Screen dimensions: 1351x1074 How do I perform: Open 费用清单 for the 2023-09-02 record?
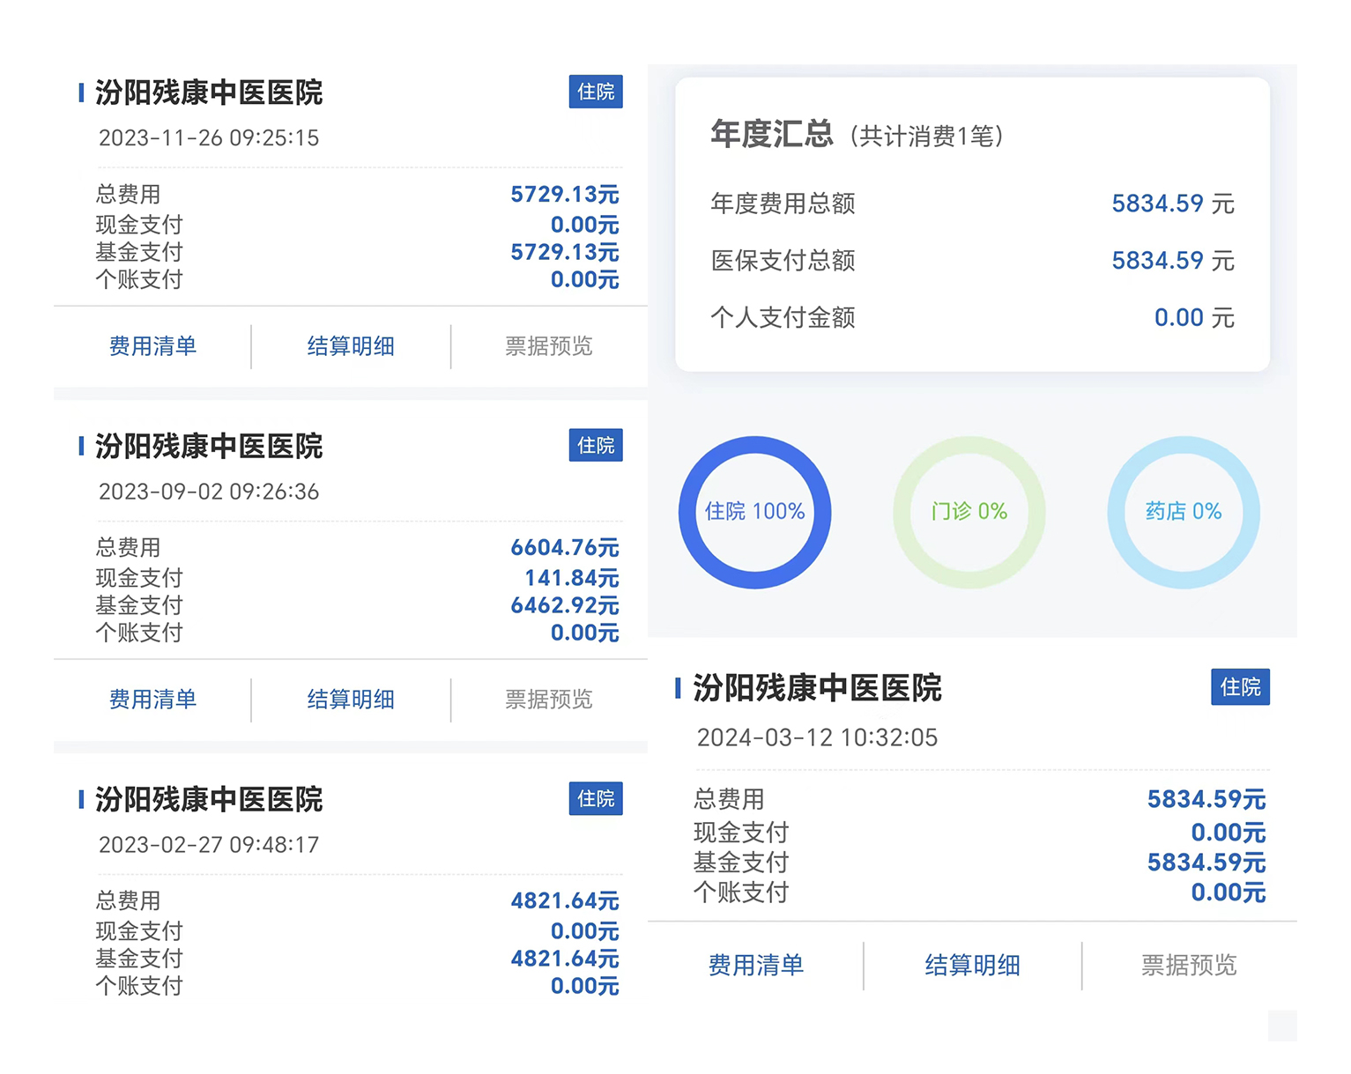pyautogui.click(x=152, y=700)
